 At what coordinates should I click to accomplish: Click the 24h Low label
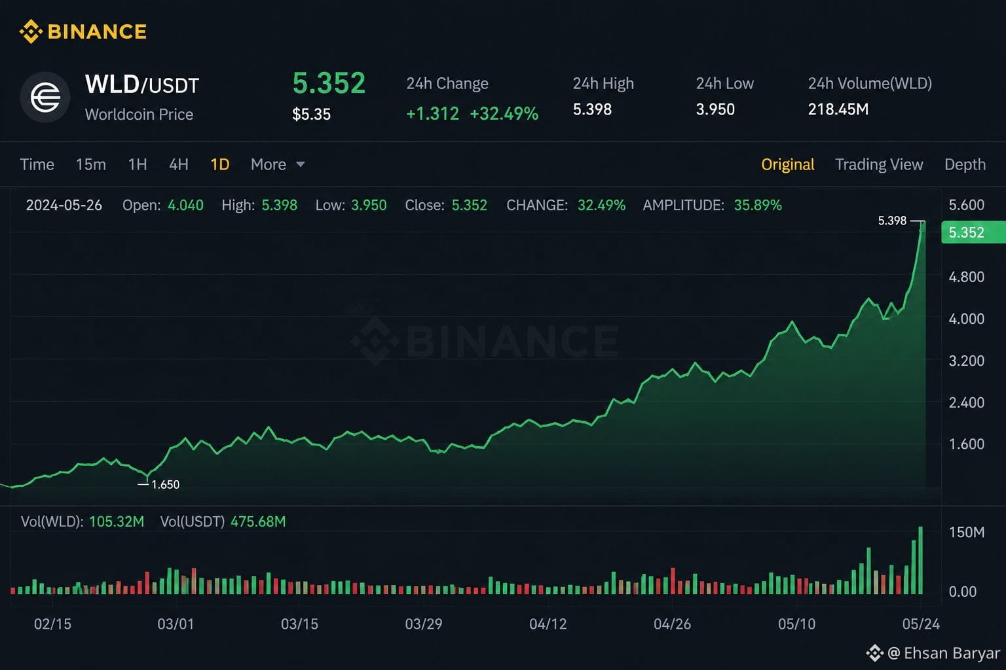point(724,84)
